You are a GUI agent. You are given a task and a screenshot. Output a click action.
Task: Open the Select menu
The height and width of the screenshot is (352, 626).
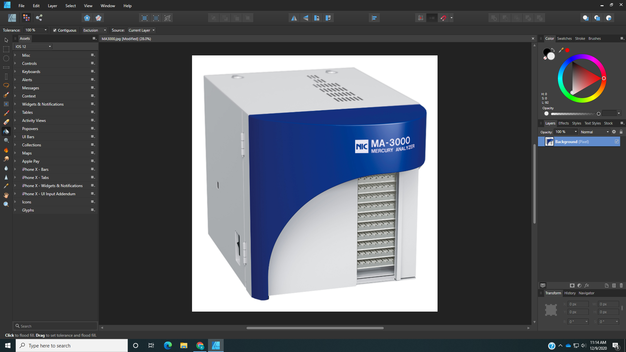70,6
